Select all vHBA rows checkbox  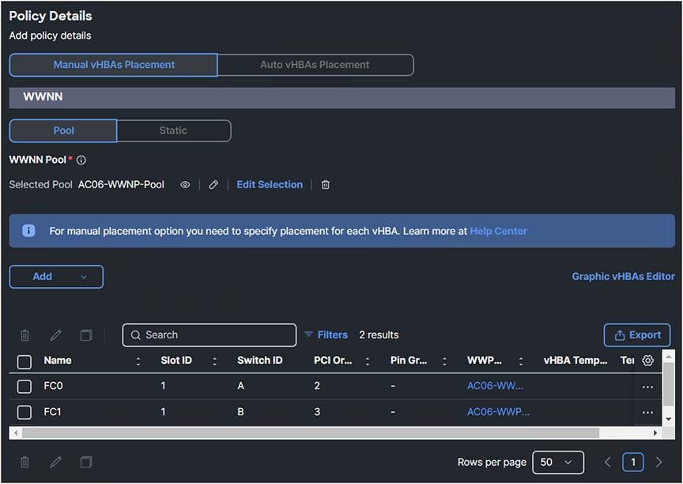click(24, 361)
